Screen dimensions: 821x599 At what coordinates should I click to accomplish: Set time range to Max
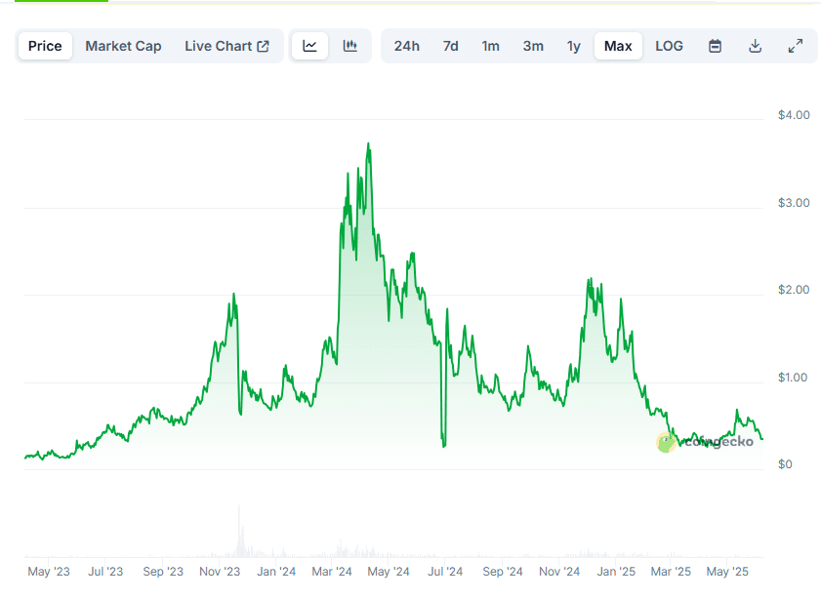tap(618, 46)
